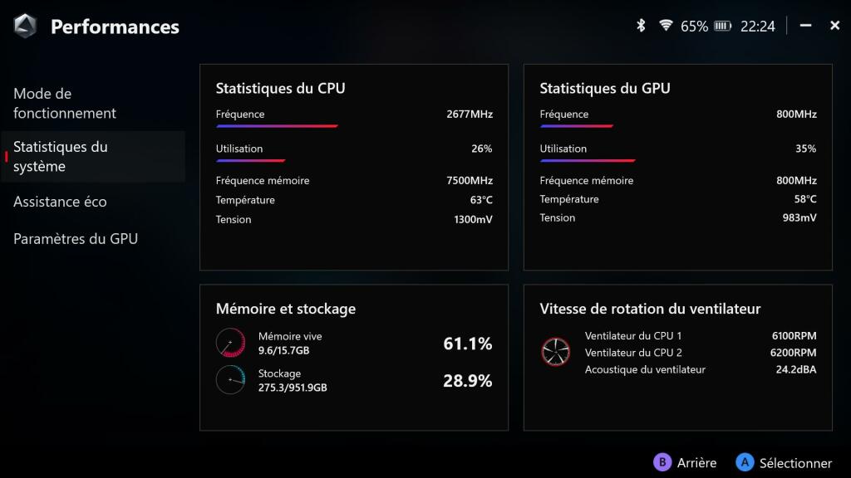This screenshot has width=851, height=478.
Task: Minimize the Performances window
Action: [805, 26]
